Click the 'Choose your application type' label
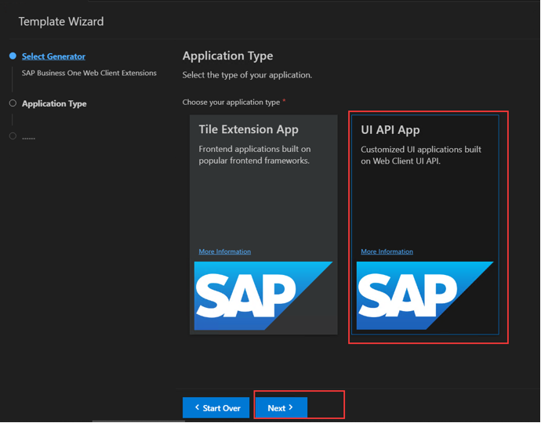541x423 pixels. (231, 103)
